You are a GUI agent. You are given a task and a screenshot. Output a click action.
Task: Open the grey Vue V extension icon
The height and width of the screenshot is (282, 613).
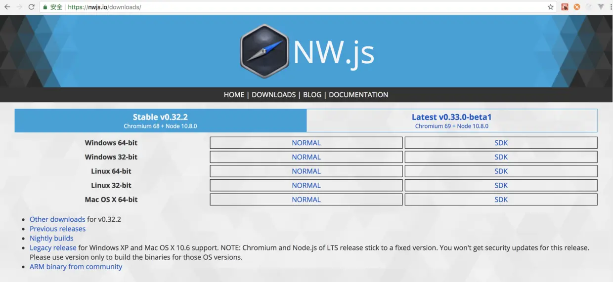[601, 7]
